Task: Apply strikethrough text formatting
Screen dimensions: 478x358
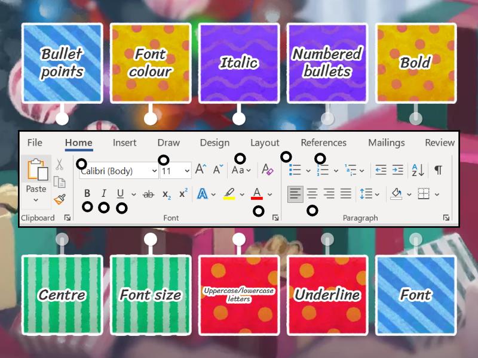Action: click(x=149, y=194)
